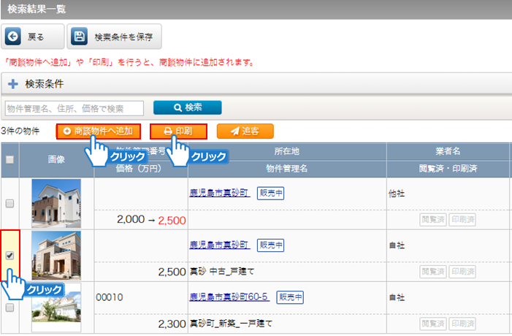Click the search keyword input field
Viewport: 512px width, 336px height.
click(74, 108)
